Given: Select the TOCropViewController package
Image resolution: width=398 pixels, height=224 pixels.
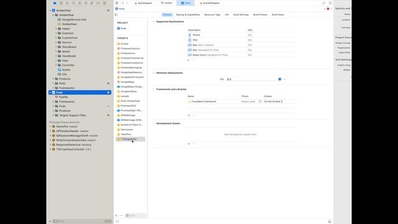Looking at the screenshot, I should 73,149.
